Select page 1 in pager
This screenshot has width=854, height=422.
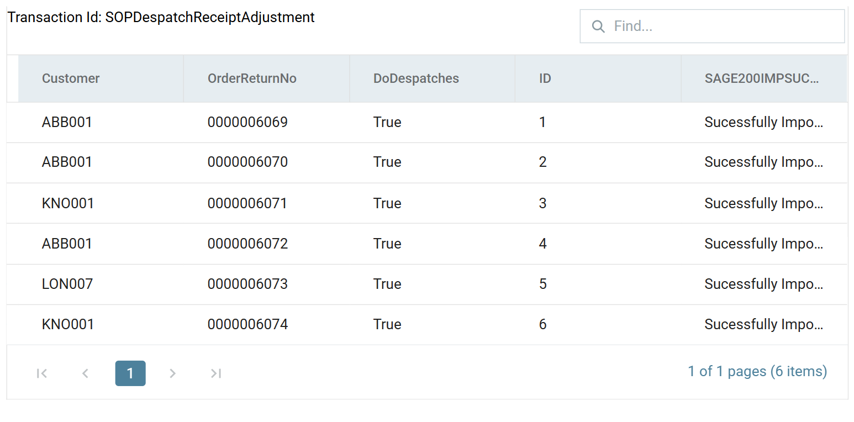pos(130,373)
